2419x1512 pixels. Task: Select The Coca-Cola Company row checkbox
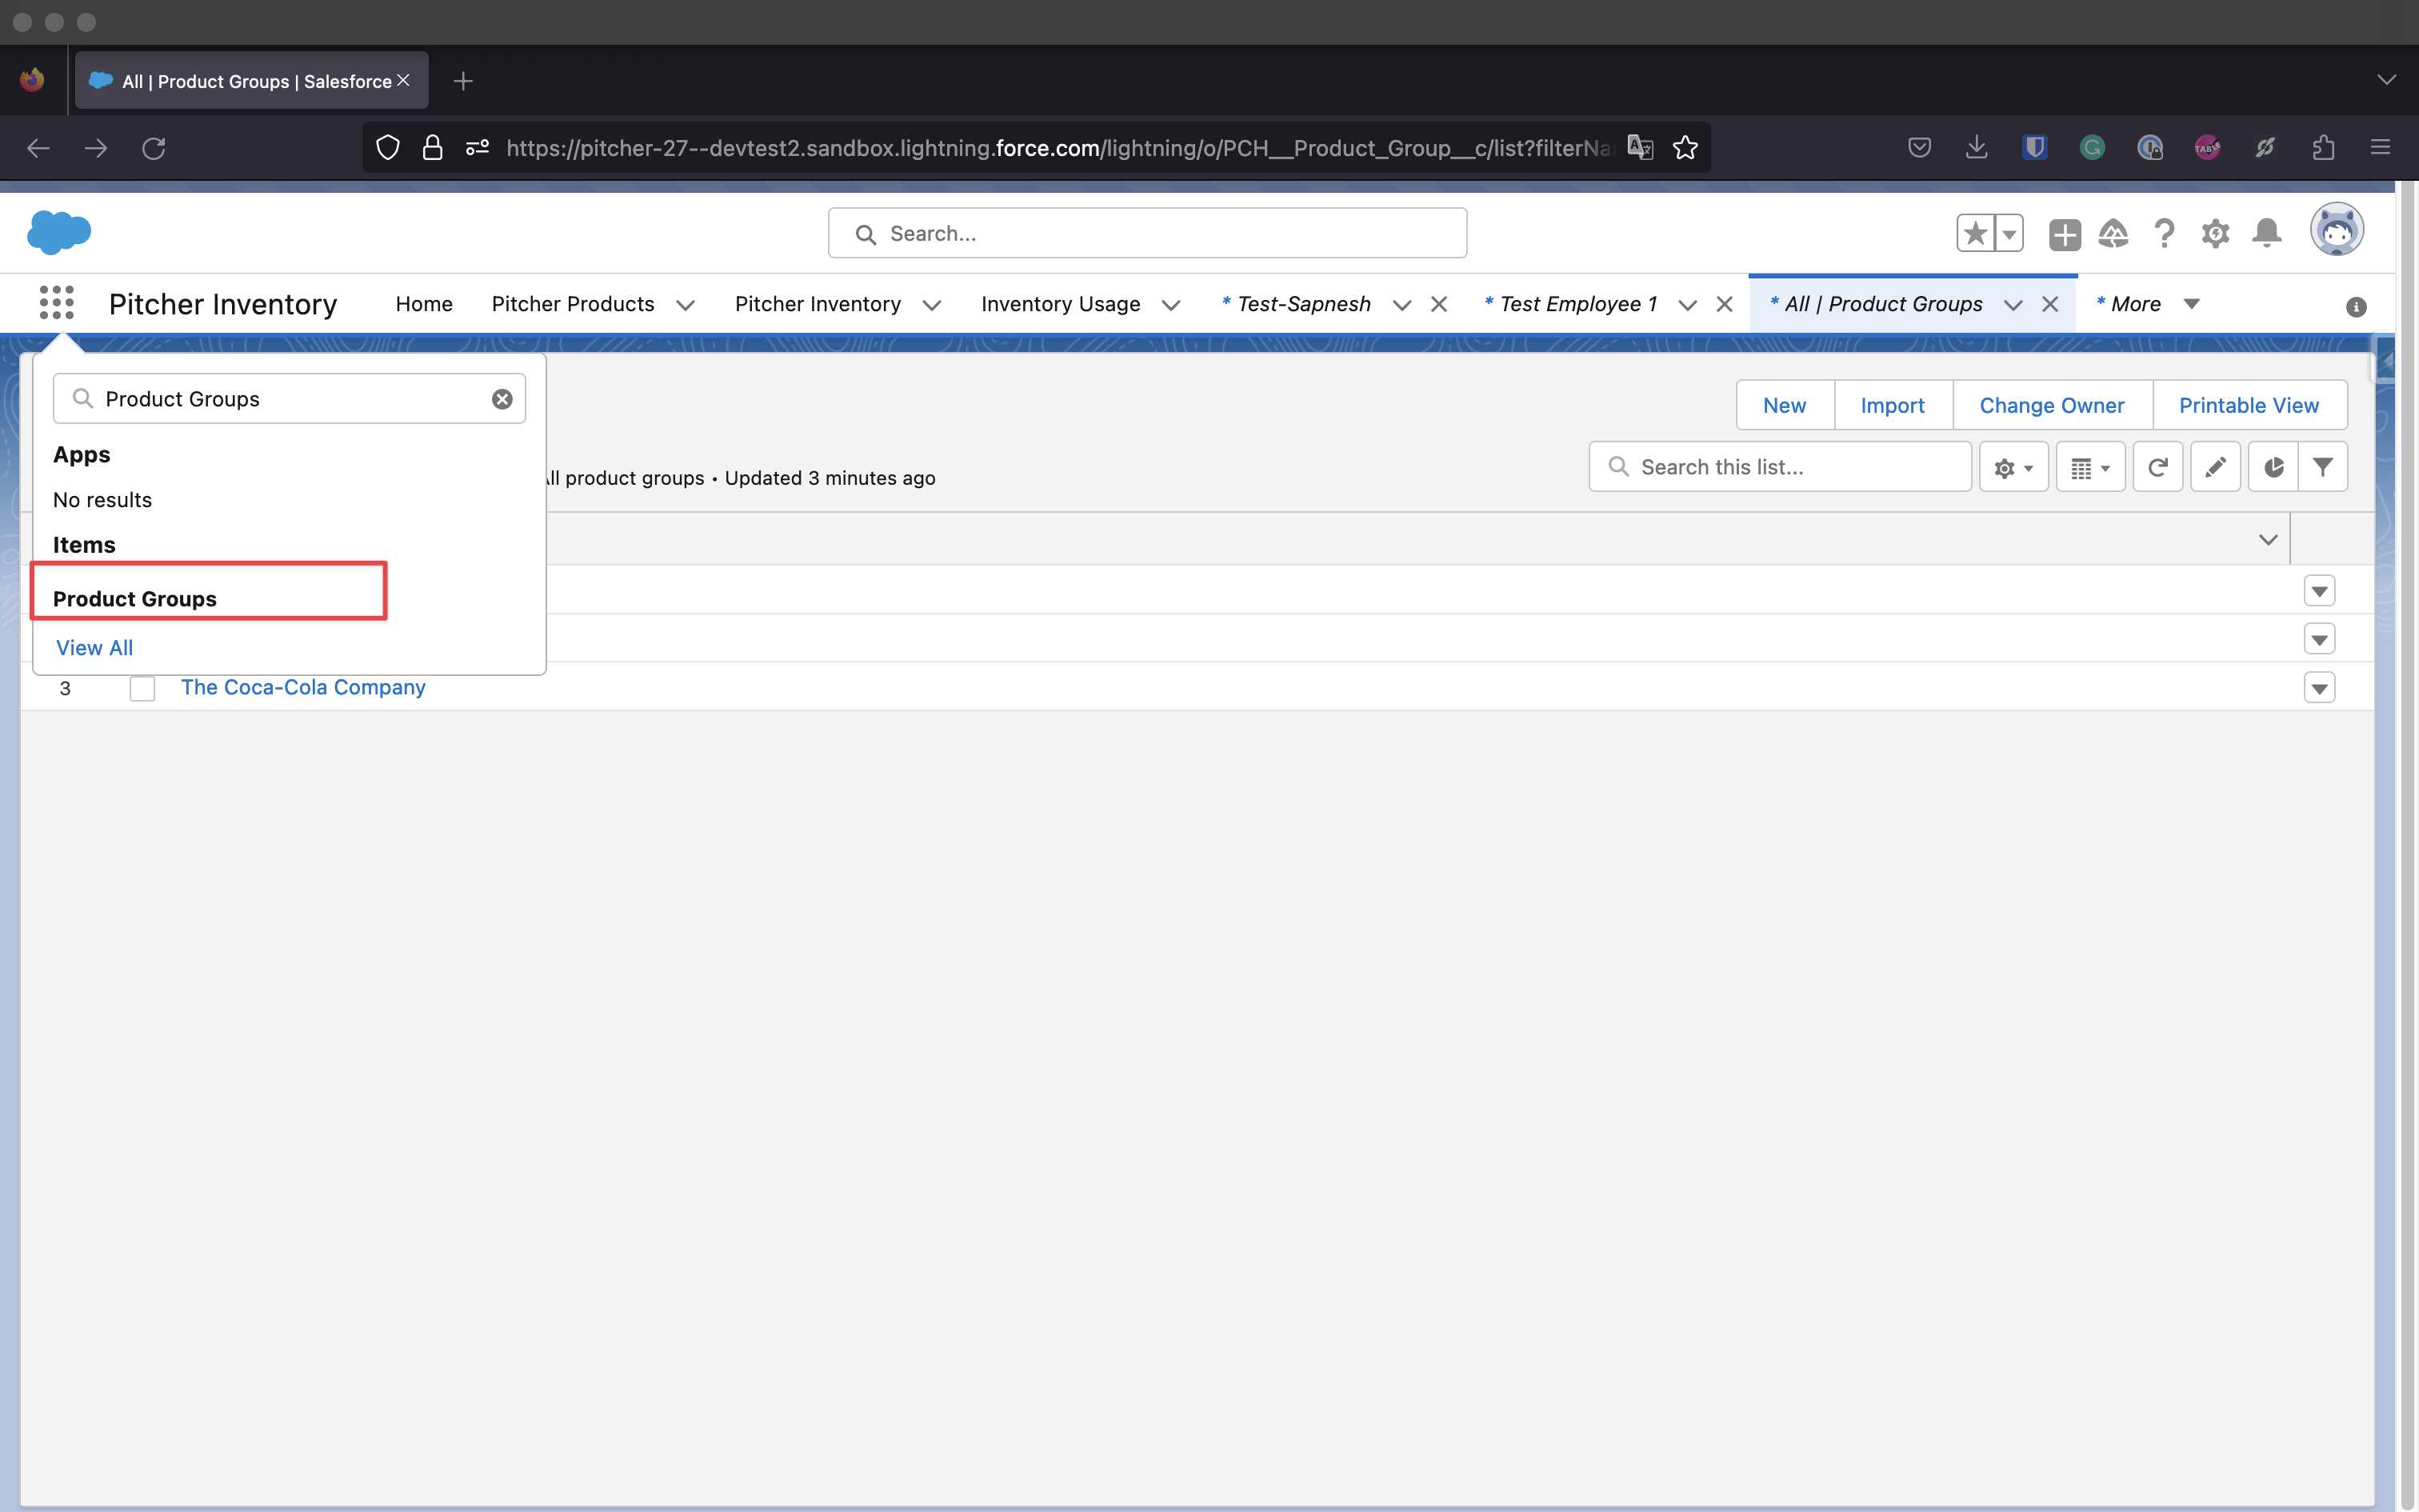(142, 688)
